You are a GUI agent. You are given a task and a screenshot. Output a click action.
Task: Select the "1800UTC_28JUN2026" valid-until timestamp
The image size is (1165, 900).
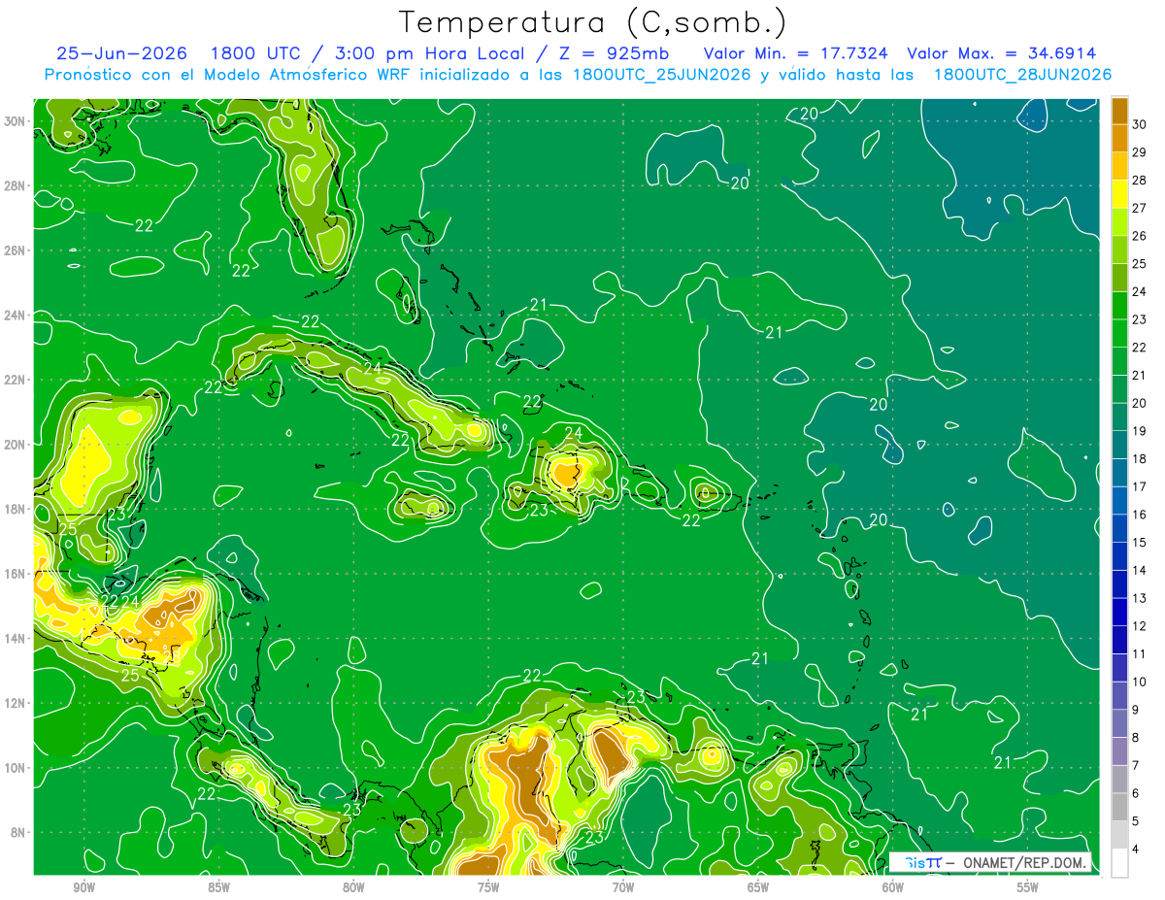pos(1022,75)
